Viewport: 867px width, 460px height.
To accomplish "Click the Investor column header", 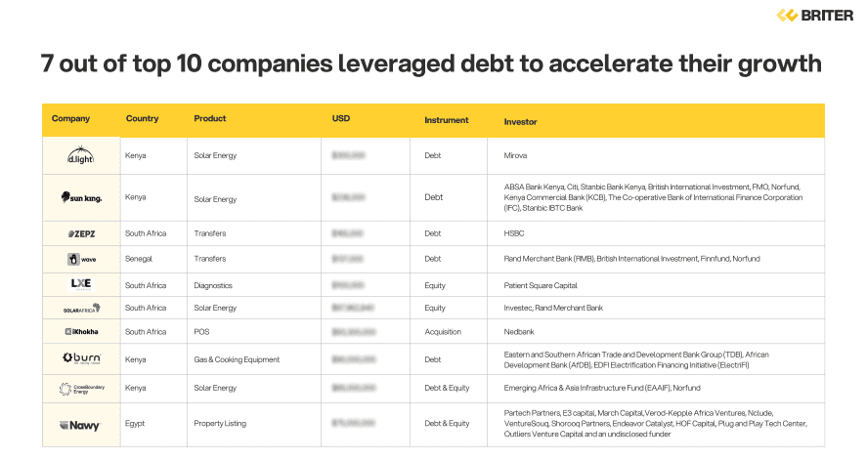I will pyautogui.click(x=520, y=121).
